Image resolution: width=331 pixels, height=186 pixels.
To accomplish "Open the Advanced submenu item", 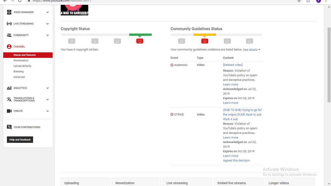I will pos(19,77).
